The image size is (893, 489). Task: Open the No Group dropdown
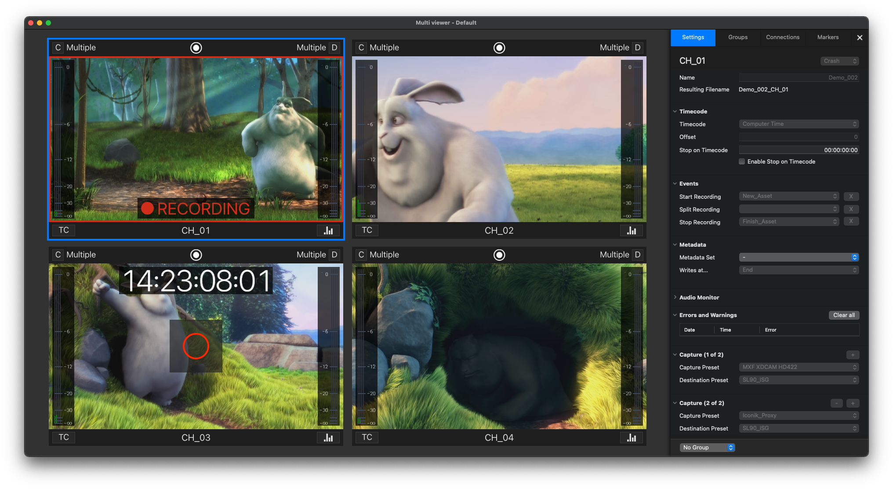point(707,448)
